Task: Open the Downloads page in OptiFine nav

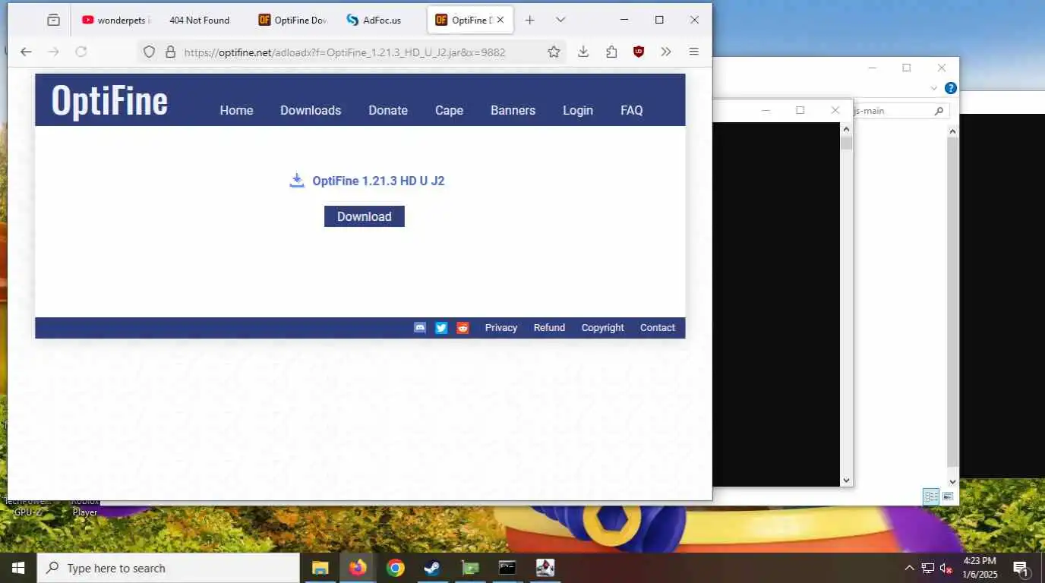Action: pos(311,110)
